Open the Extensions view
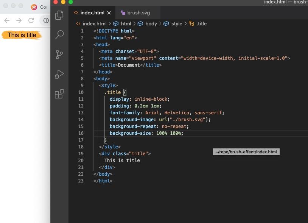This screenshot has width=308, height=223. [x=59, y=94]
